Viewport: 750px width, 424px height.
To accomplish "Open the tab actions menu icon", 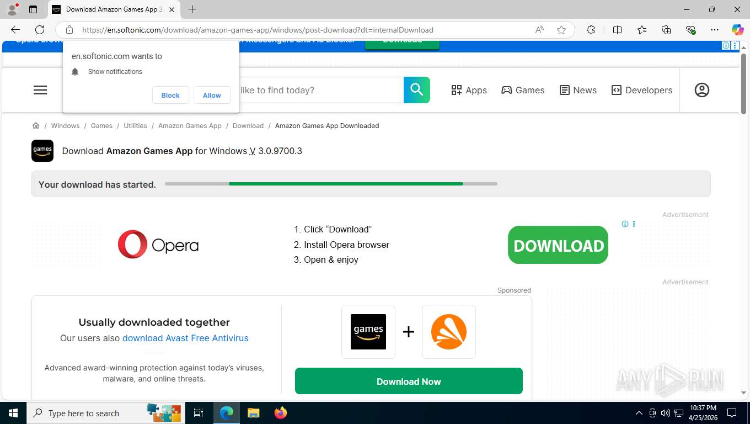I will [33, 9].
